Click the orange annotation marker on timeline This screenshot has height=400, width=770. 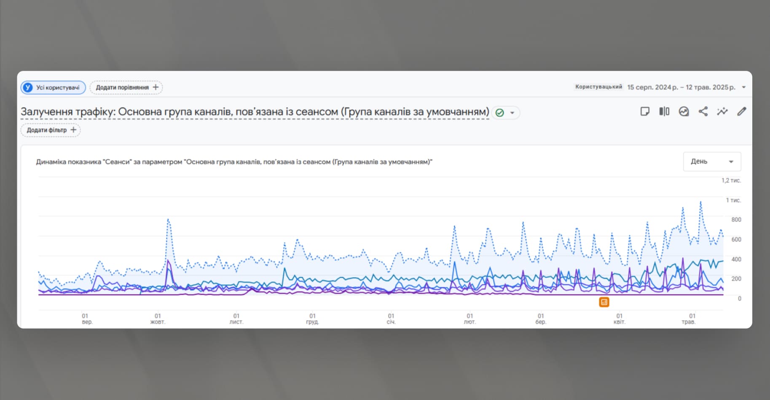point(604,302)
